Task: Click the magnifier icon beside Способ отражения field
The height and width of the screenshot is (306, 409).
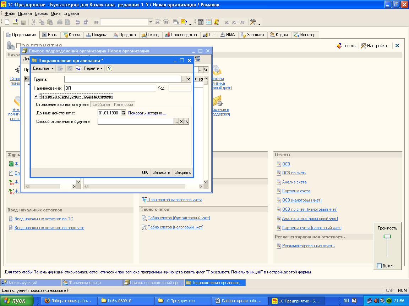Action: click(x=186, y=121)
